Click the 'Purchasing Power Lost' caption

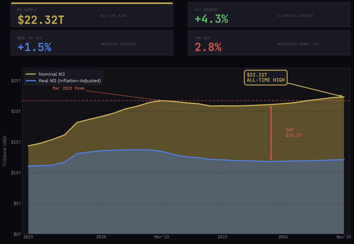point(298,44)
